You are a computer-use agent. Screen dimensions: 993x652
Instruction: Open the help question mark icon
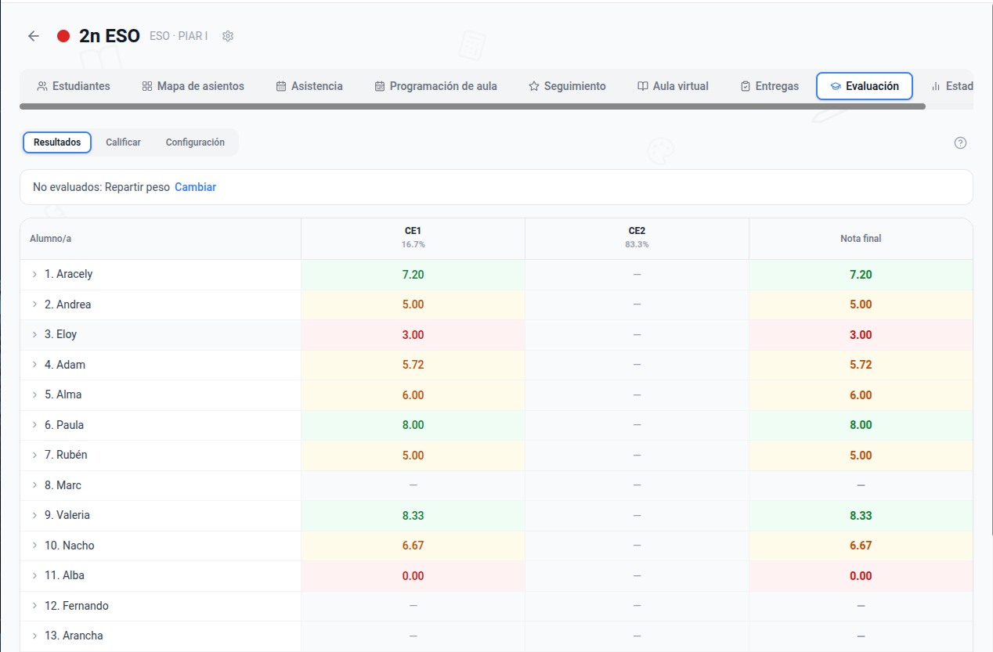pos(960,142)
